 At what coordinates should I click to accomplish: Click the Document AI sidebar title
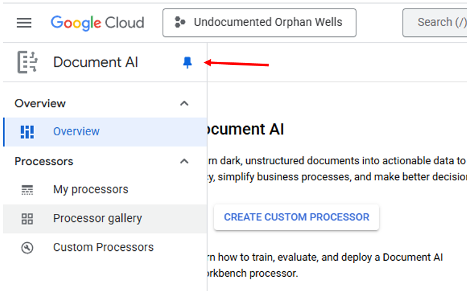pyautogui.click(x=95, y=62)
